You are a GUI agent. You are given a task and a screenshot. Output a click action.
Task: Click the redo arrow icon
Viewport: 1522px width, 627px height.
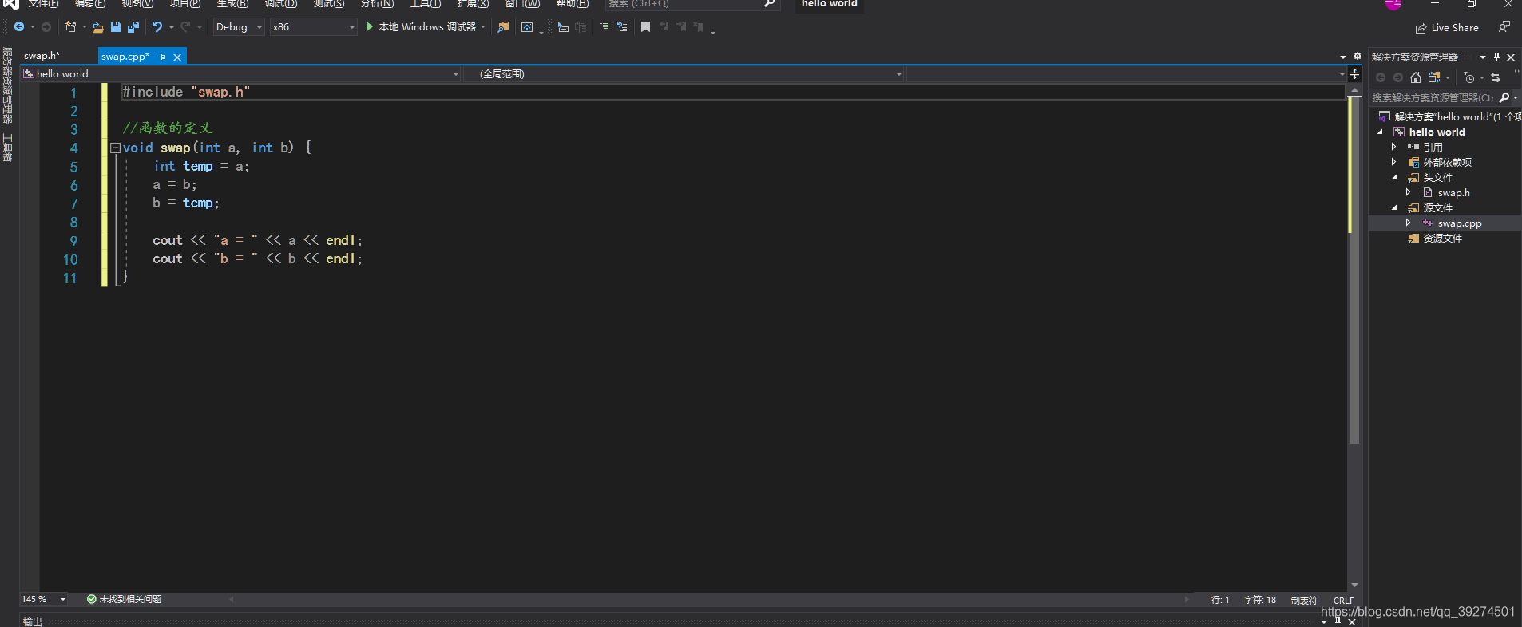[x=185, y=27]
